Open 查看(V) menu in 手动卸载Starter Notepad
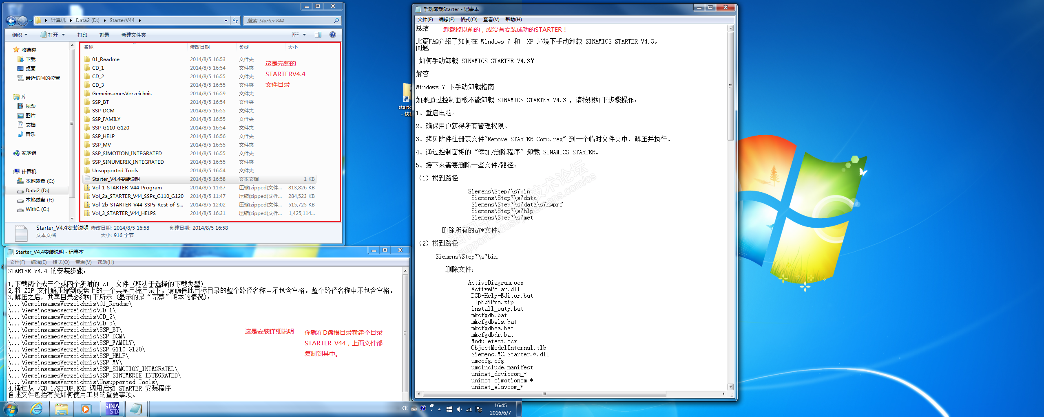The image size is (1044, 417). (x=491, y=20)
